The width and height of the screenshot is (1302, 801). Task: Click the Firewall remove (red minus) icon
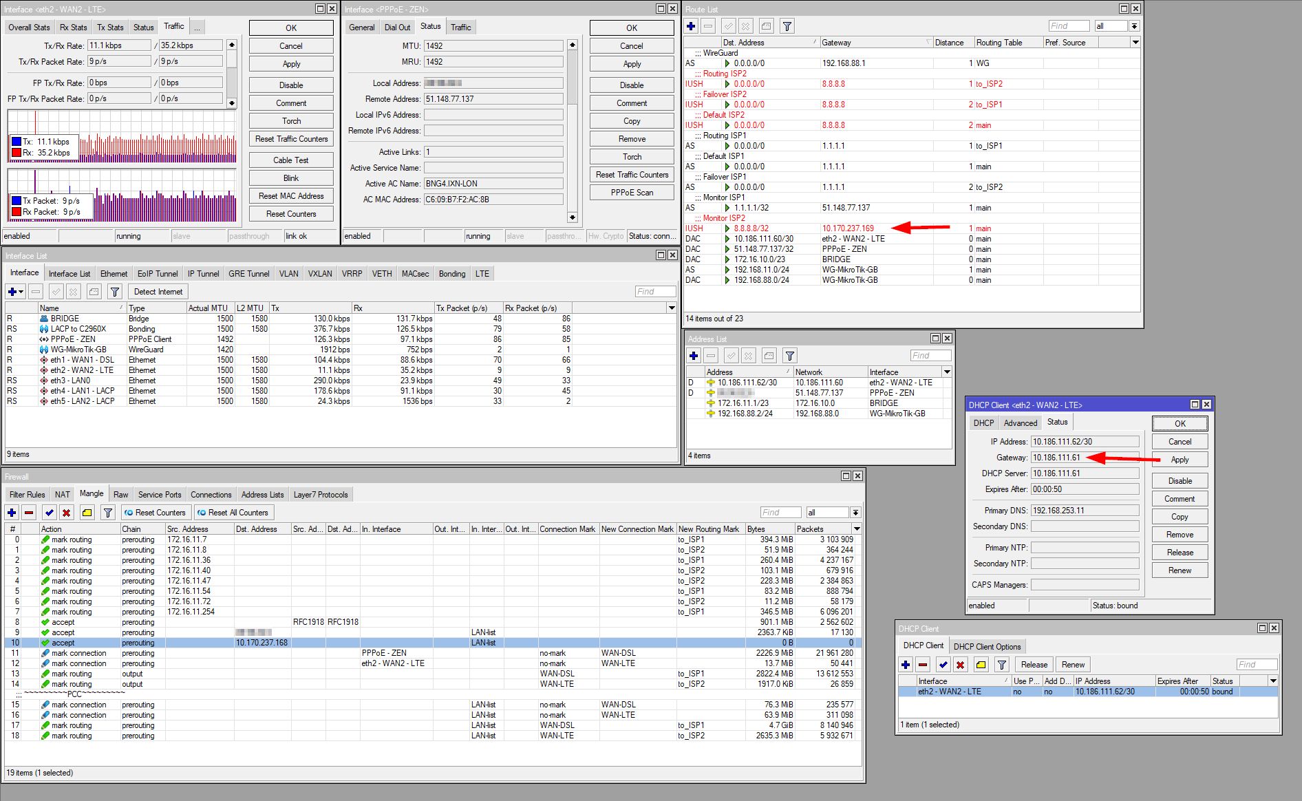click(x=29, y=513)
